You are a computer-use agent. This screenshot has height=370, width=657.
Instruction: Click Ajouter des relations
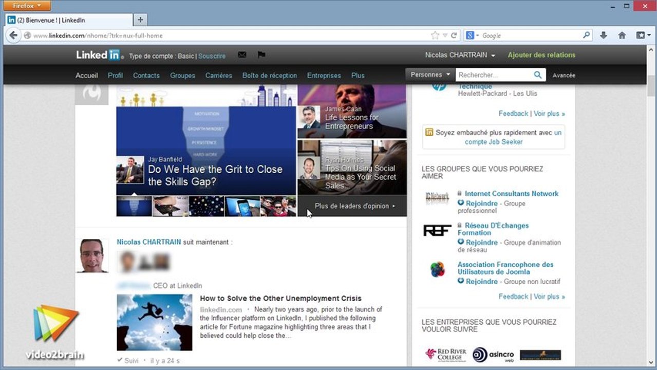541,55
